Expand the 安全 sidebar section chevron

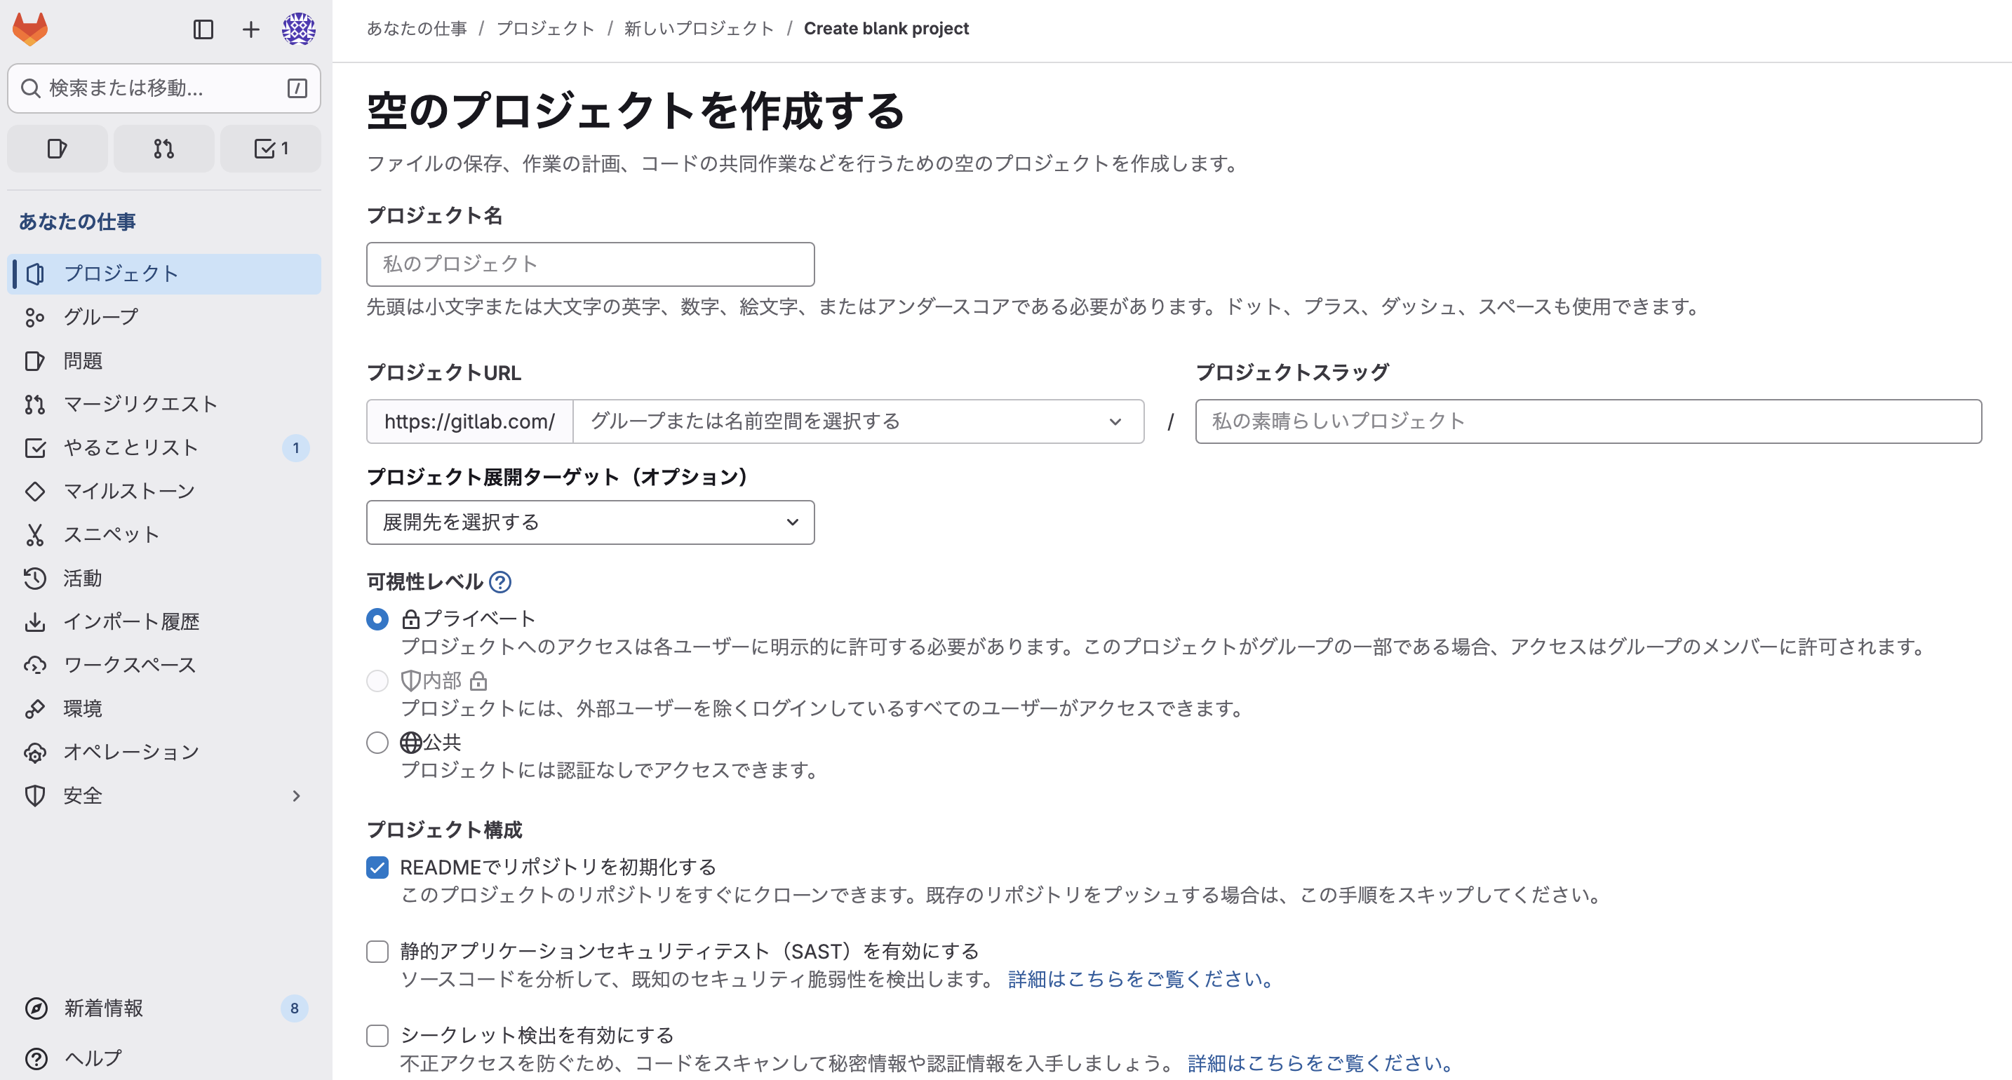[x=296, y=796]
